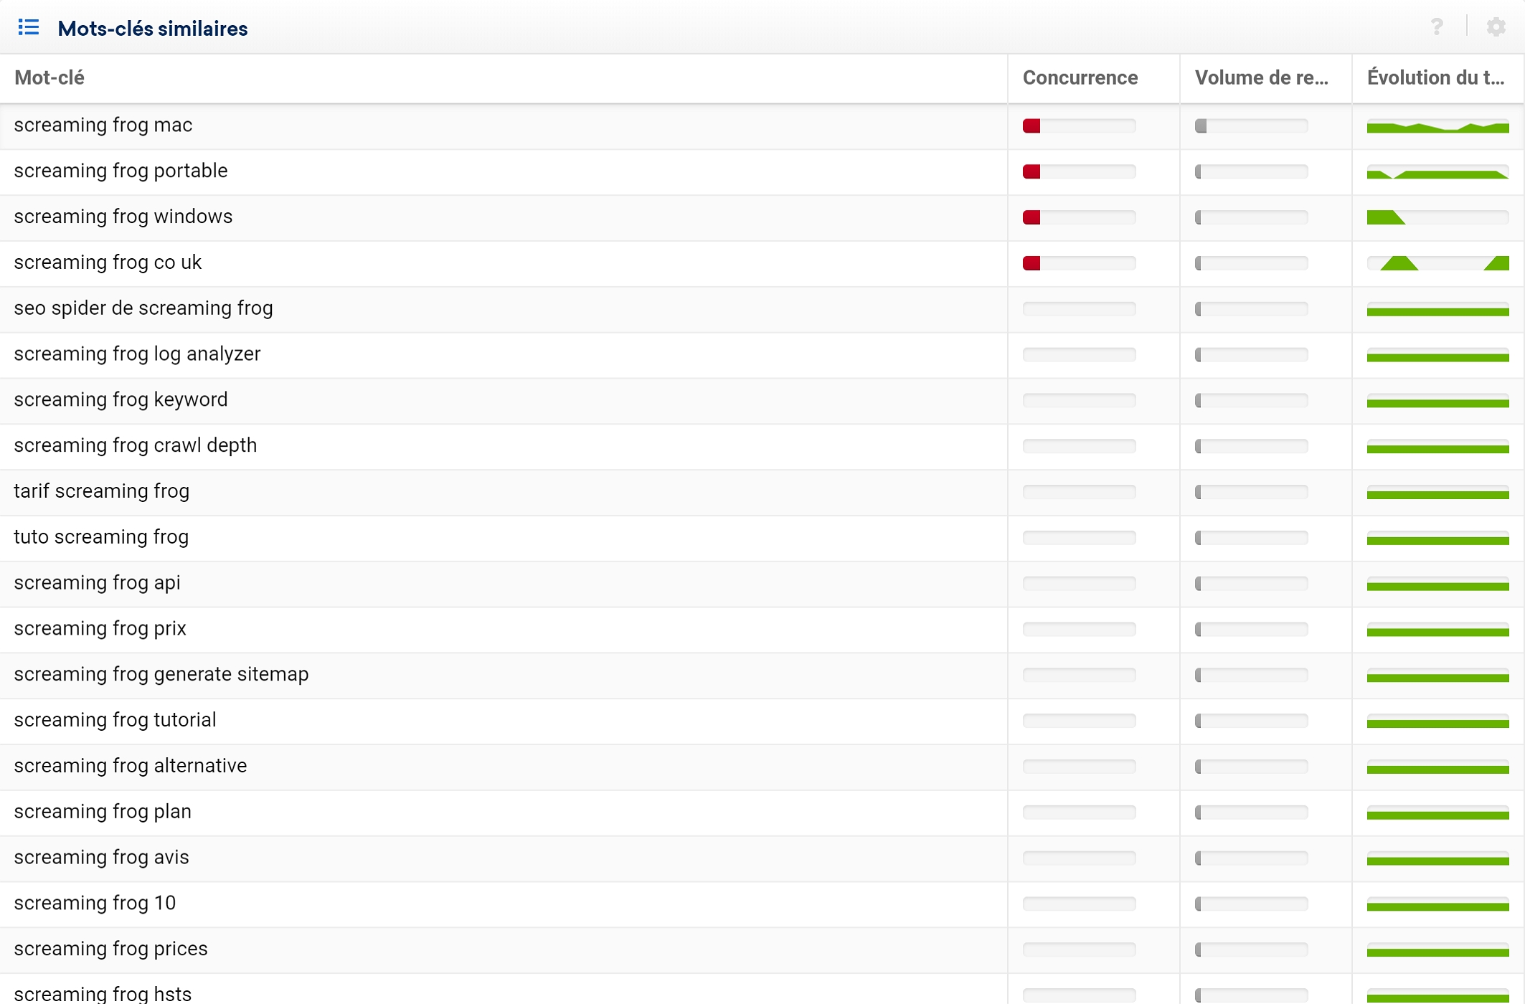
Task: Click trend sparkline for screaming frog prices
Action: 1438,949
